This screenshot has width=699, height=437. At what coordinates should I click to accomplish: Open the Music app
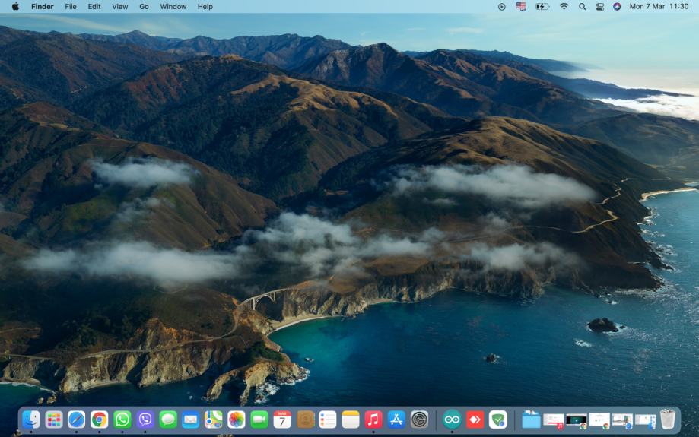pyautogui.click(x=373, y=420)
